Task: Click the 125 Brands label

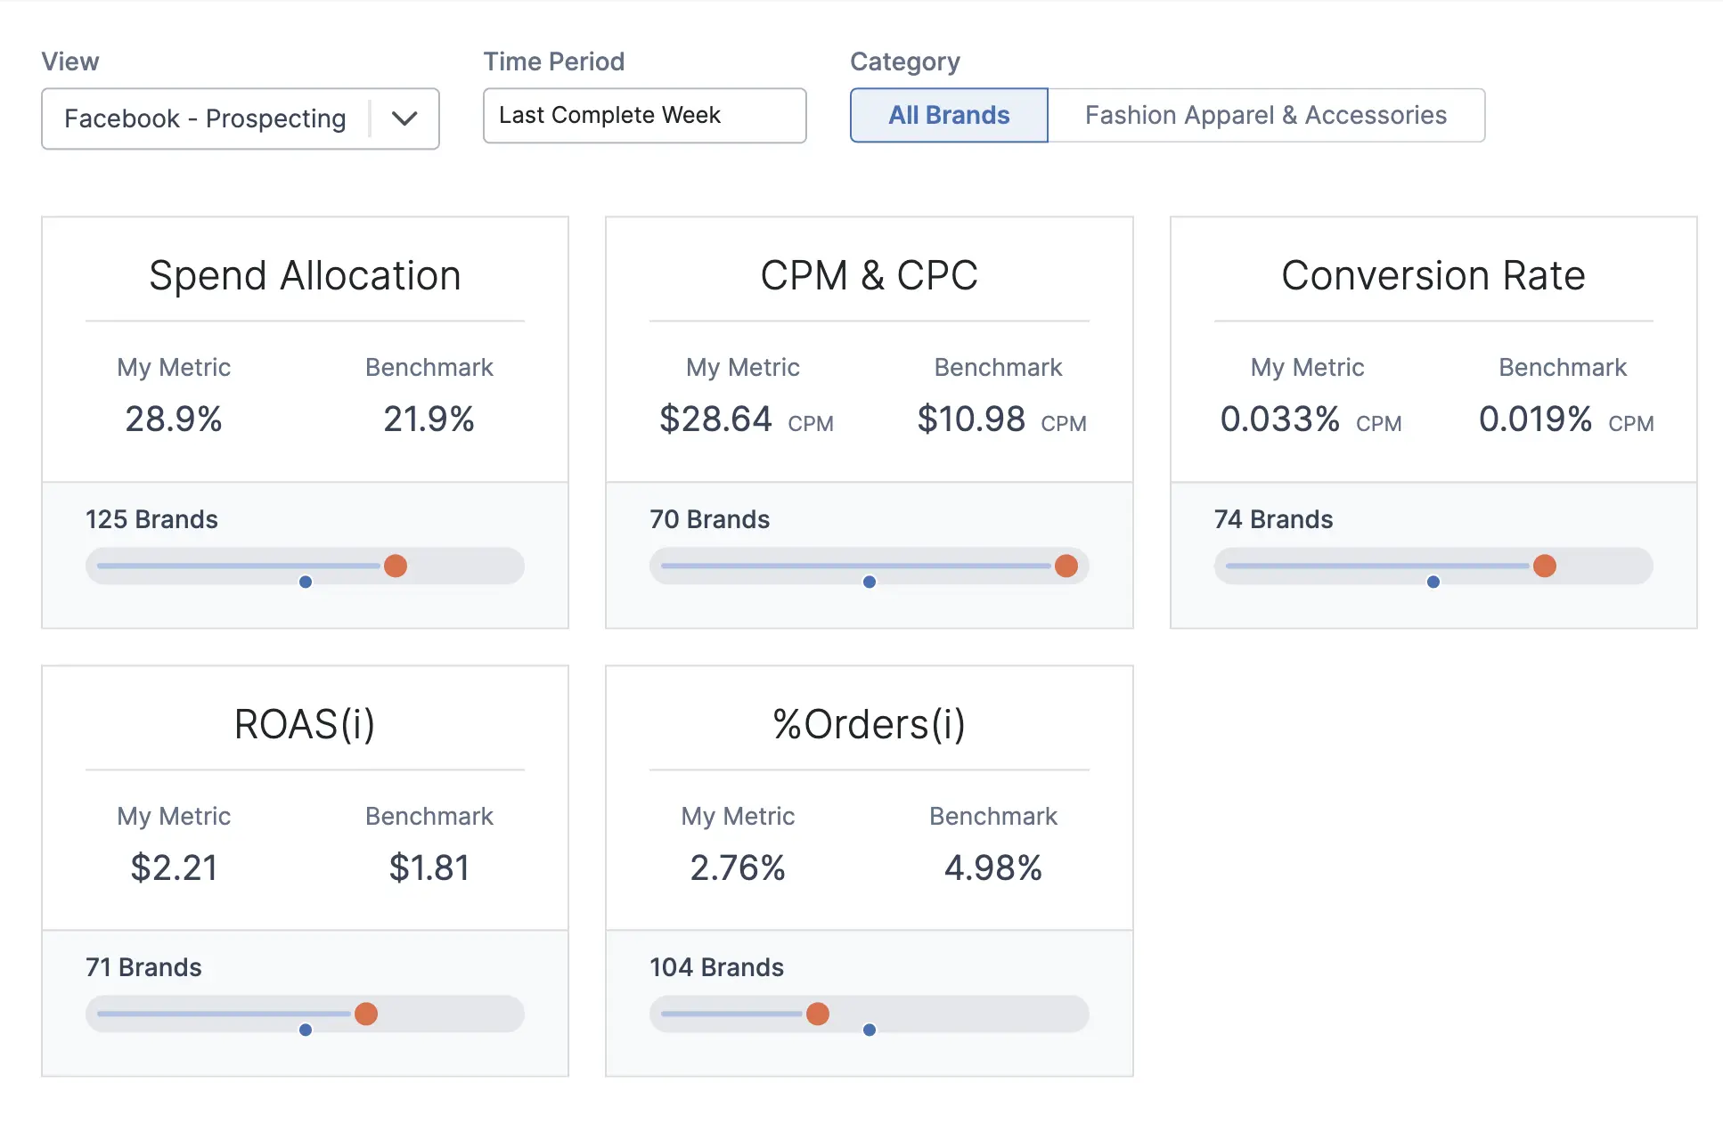Action: [151, 519]
